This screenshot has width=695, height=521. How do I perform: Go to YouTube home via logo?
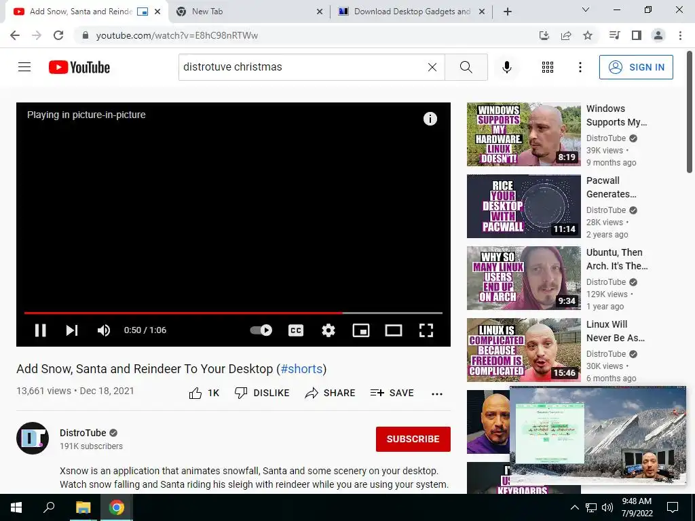(79, 67)
